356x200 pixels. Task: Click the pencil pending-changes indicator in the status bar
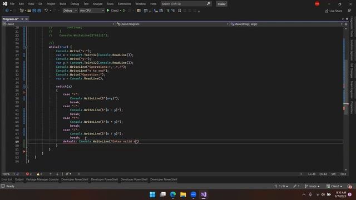296,186
